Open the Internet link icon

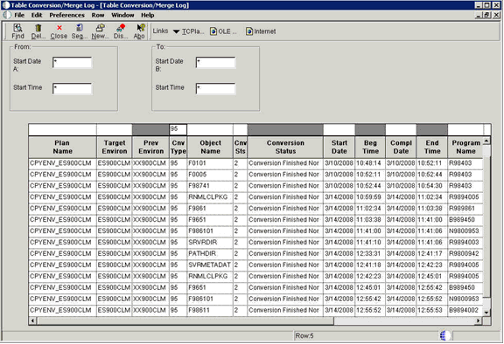[249, 31]
